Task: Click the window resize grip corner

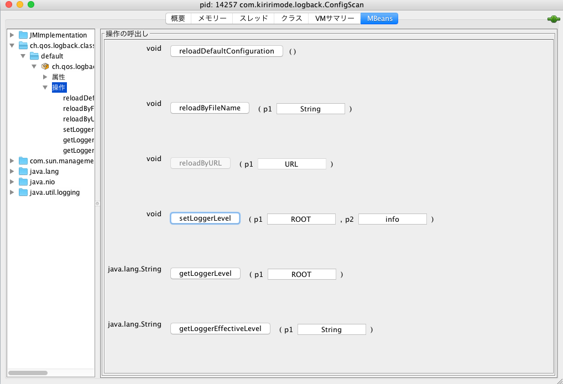Action: pyautogui.click(x=560, y=381)
